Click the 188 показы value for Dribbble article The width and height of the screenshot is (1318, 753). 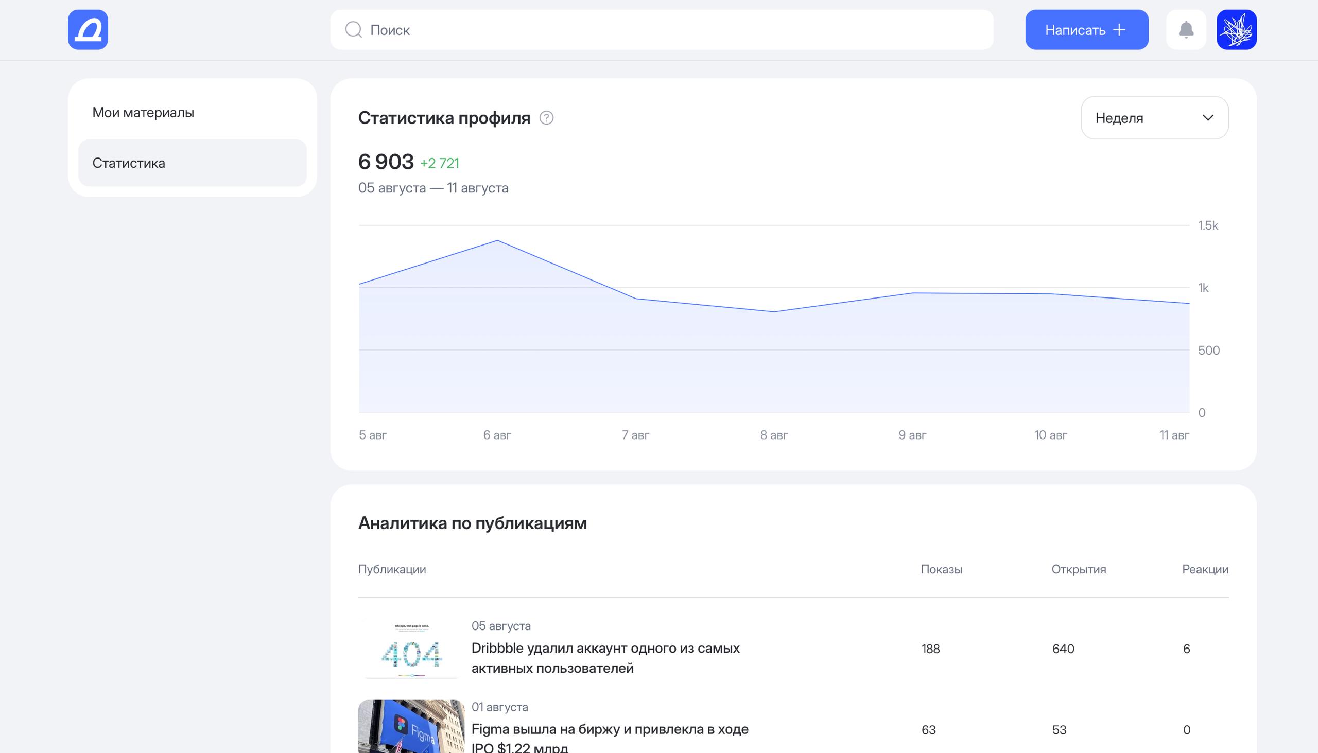pos(930,649)
